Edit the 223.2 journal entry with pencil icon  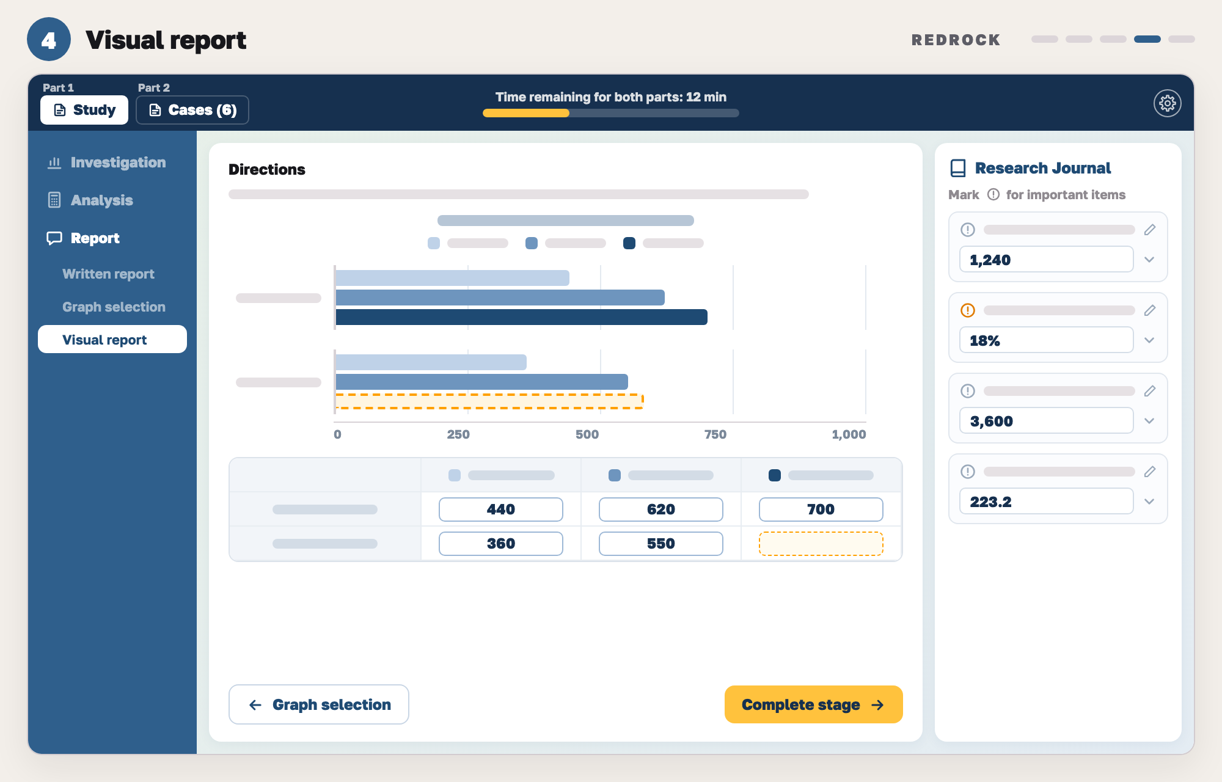pos(1150,472)
